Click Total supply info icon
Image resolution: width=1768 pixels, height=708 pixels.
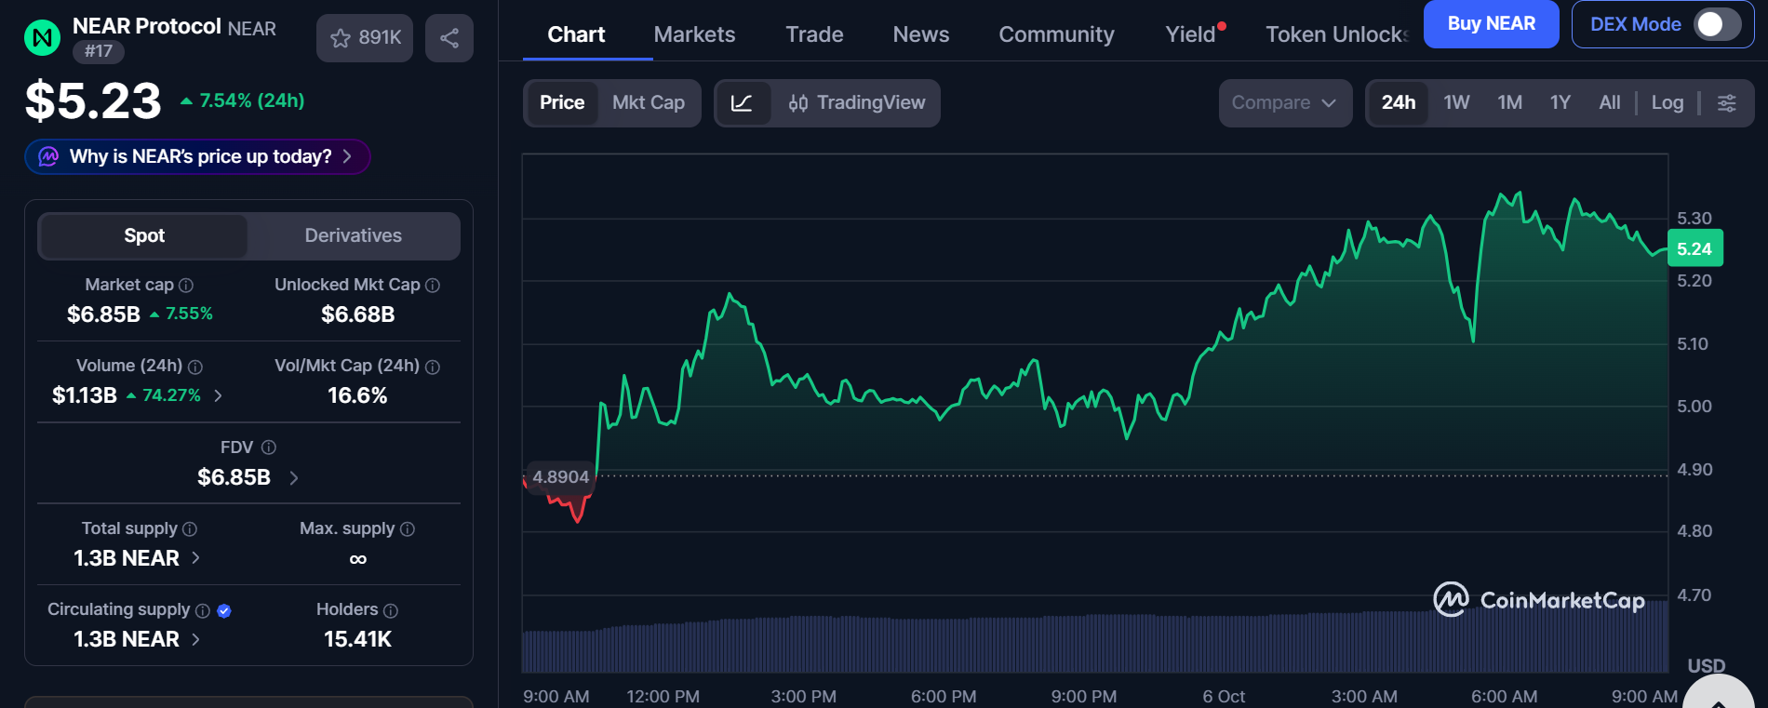tap(190, 528)
